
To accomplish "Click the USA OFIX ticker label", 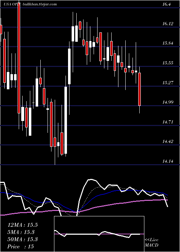I will (x=12, y=4).
